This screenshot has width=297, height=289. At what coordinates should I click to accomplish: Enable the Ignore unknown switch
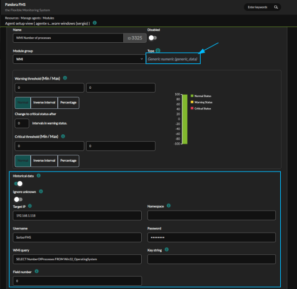click(18, 200)
